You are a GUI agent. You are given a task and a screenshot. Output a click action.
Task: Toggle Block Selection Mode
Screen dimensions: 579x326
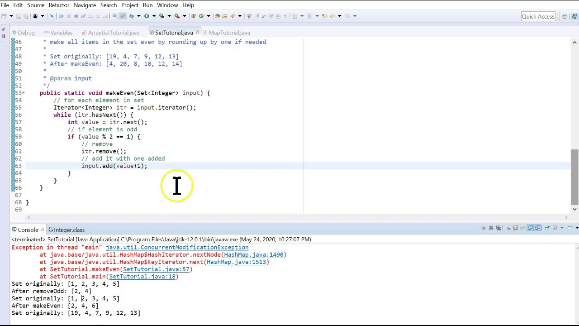pos(278,16)
